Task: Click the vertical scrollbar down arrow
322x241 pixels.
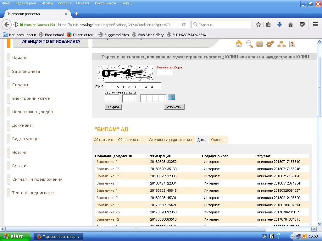Action: click(x=319, y=223)
